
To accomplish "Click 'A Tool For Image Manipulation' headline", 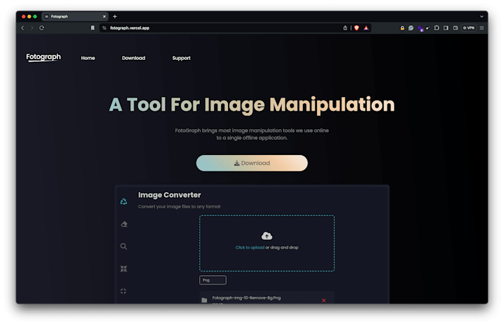I will [x=251, y=105].
